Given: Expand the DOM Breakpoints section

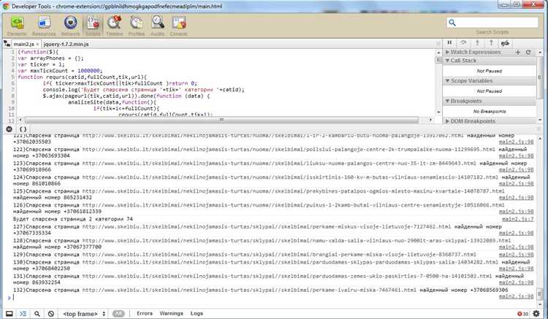Looking at the screenshot, I should click(x=490, y=121).
